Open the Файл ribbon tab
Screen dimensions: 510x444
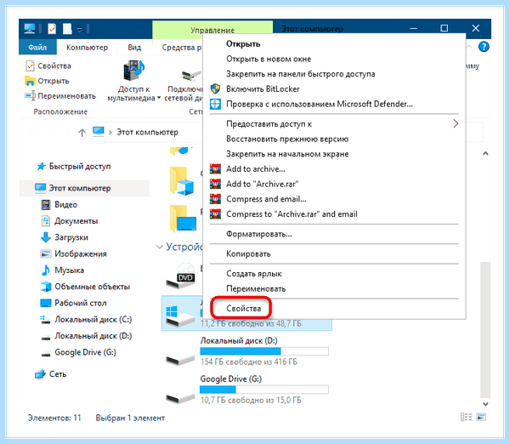tap(37, 48)
